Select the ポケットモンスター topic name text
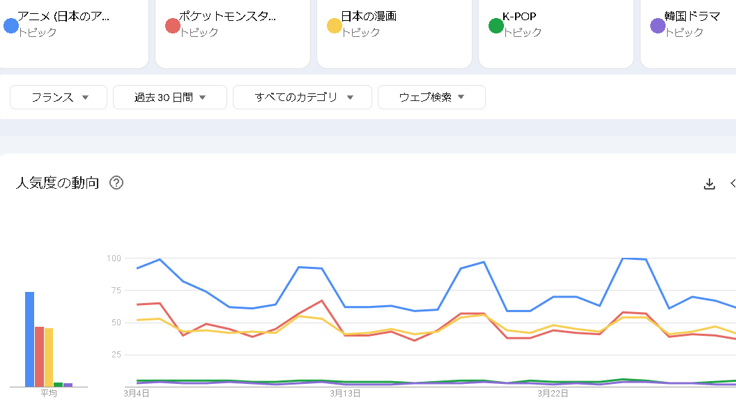 pyautogui.click(x=227, y=16)
